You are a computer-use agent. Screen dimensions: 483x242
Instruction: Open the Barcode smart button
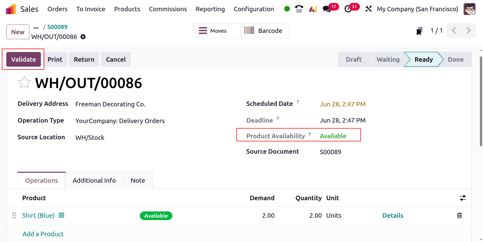265,31
